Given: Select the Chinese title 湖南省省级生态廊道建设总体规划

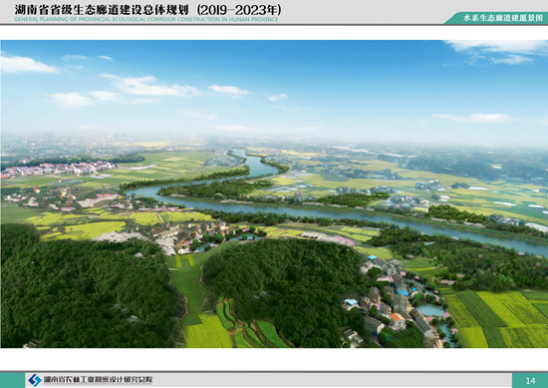Looking at the screenshot, I should pos(102,9).
